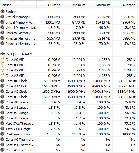Click the CPU [#0] Intel chip icon
This screenshot has width=139, height=153.
click(x=3, y=54)
